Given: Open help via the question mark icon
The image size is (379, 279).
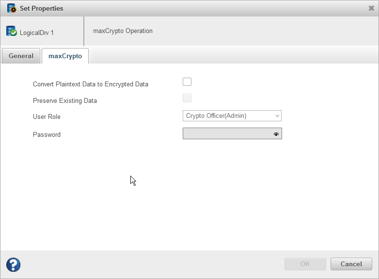Looking at the screenshot, I should tap(14, 264).
